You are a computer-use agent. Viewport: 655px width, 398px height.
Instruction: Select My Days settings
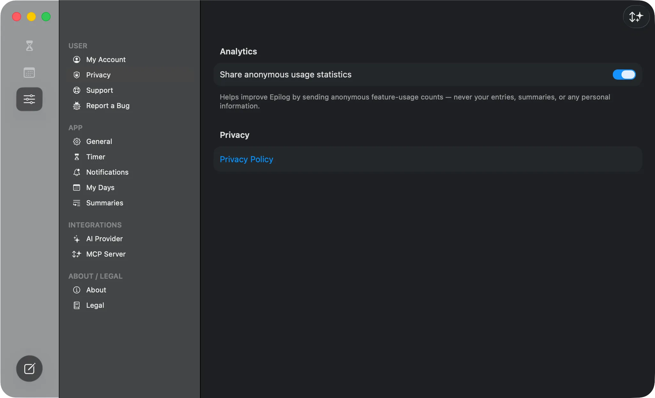pyautogui.click(x=130, y=187)
